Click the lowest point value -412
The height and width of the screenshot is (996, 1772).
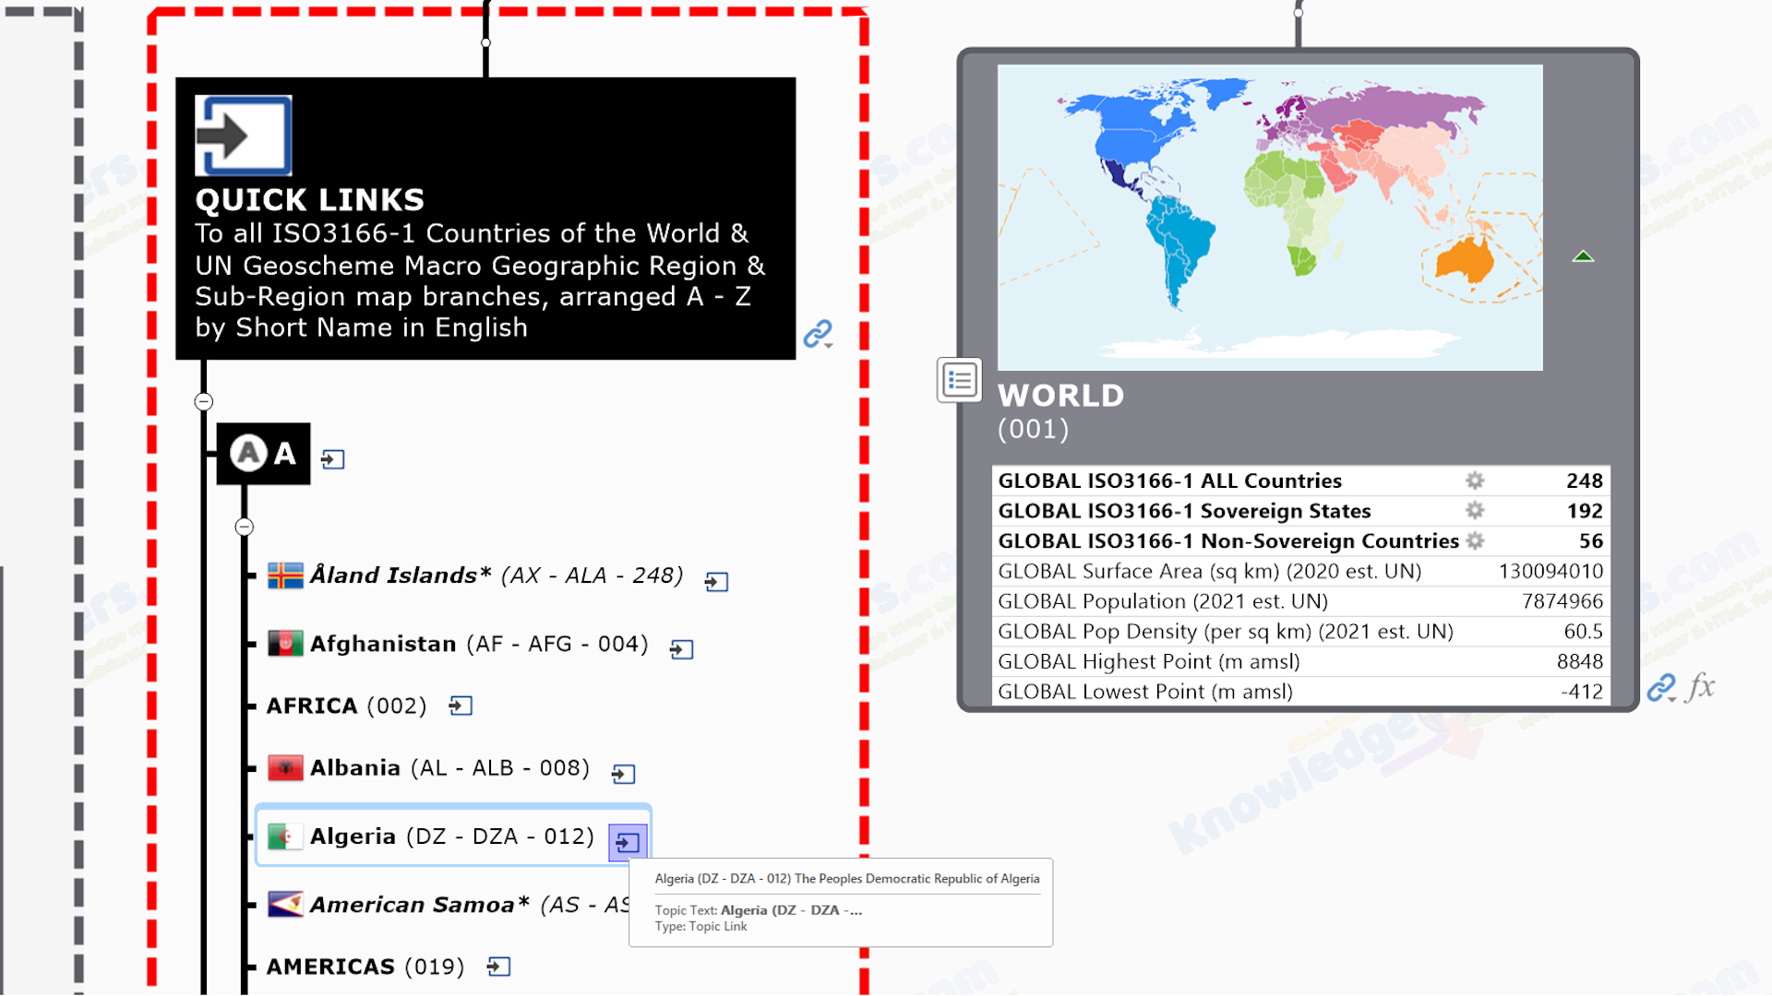[1582, 692]
